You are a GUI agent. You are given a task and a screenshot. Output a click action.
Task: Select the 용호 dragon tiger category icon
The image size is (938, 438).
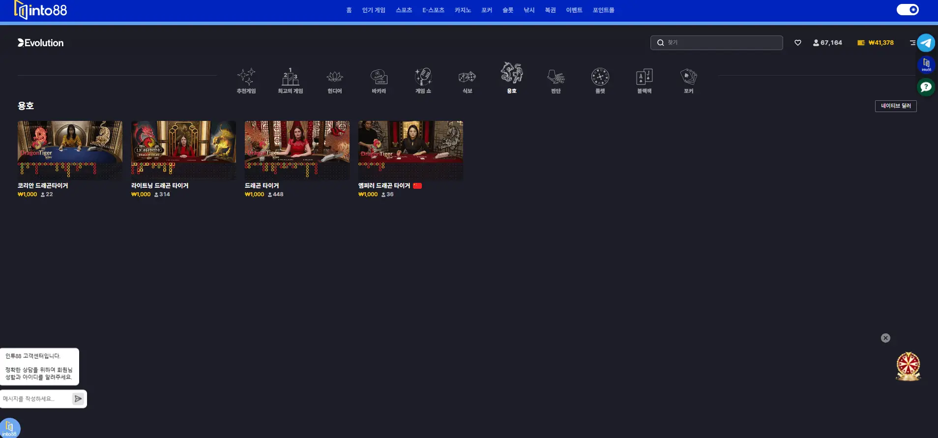[512, 73]
